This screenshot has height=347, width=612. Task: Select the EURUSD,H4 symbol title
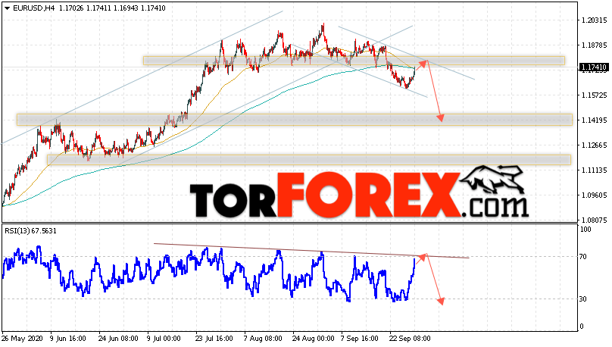(x=34, y=8)
